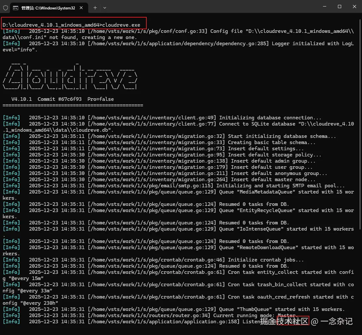Click the log text 'Initializing database connection...'
362x335 pixels.
[270, 118]
